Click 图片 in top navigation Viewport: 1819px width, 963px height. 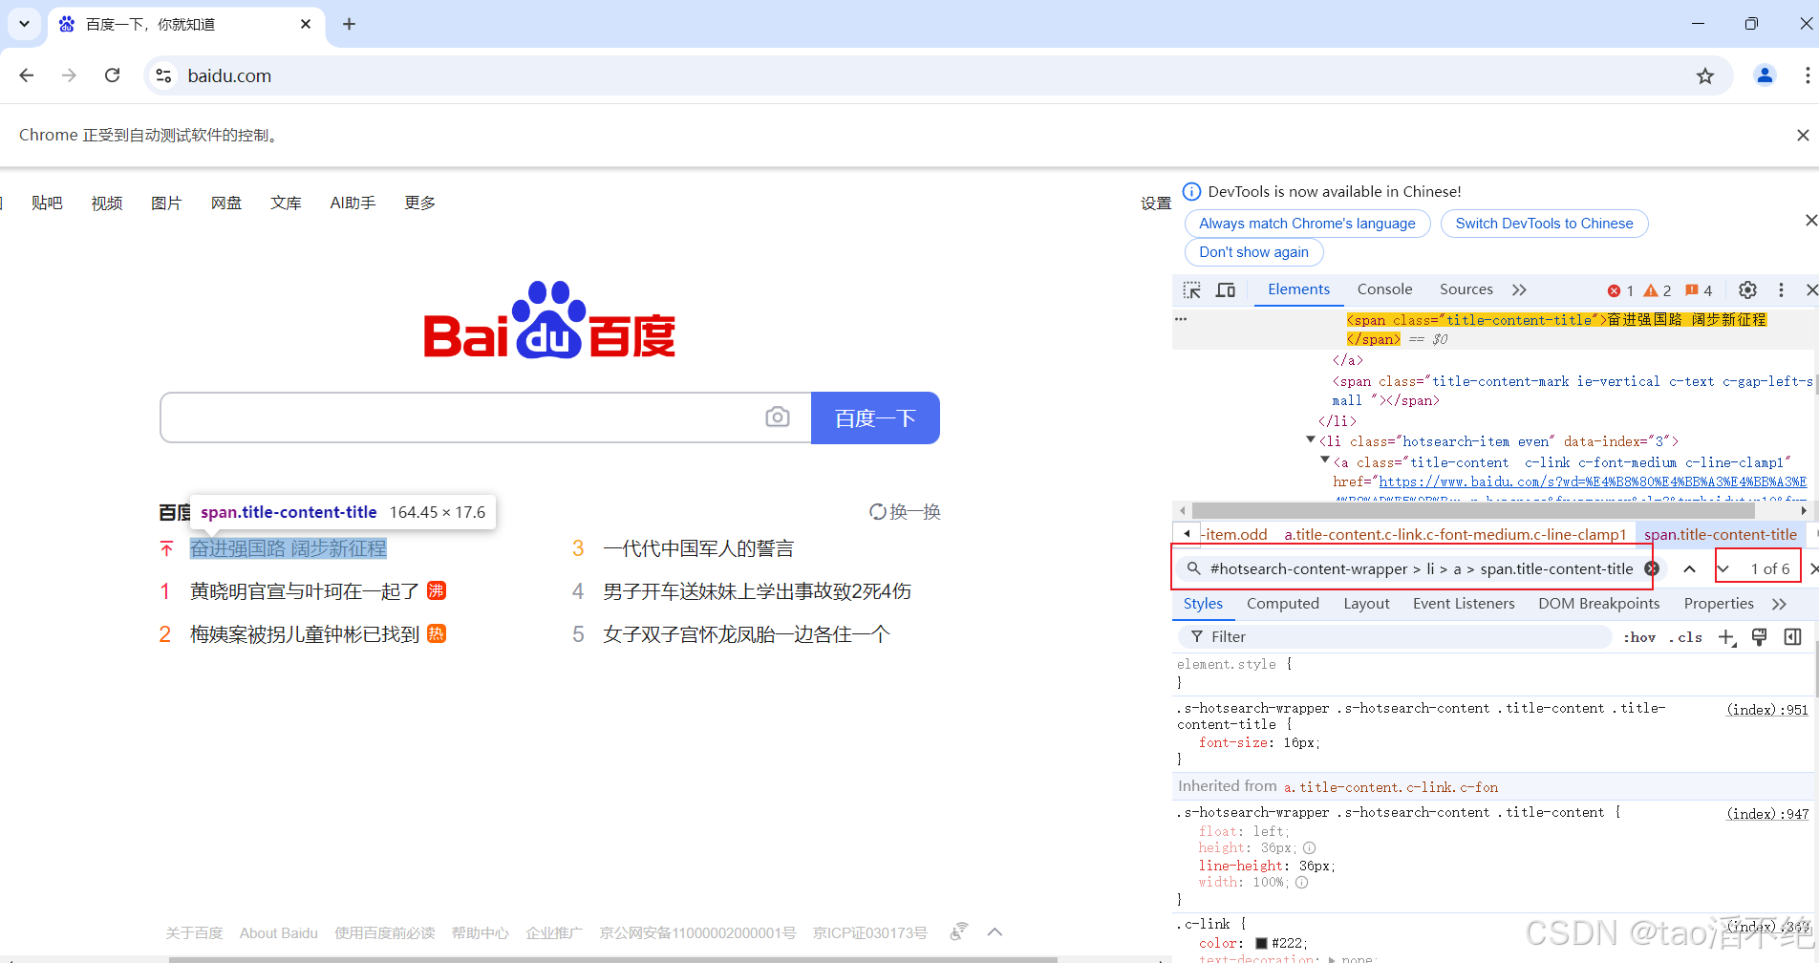pyautogui.click(x=166, y=203)
